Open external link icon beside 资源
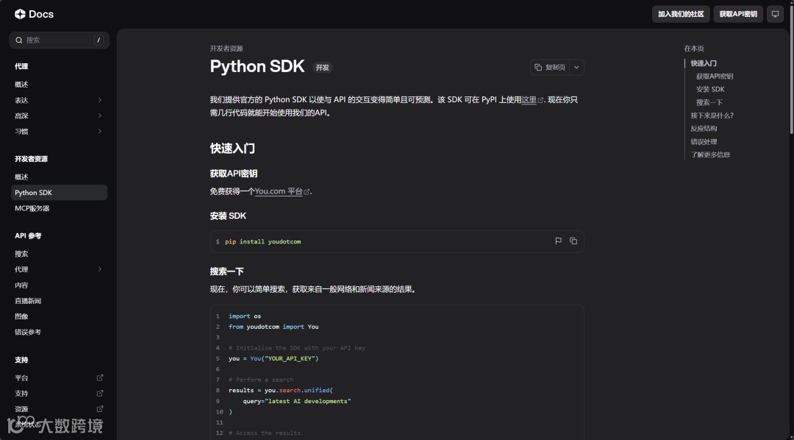 [x=100, y=408]
